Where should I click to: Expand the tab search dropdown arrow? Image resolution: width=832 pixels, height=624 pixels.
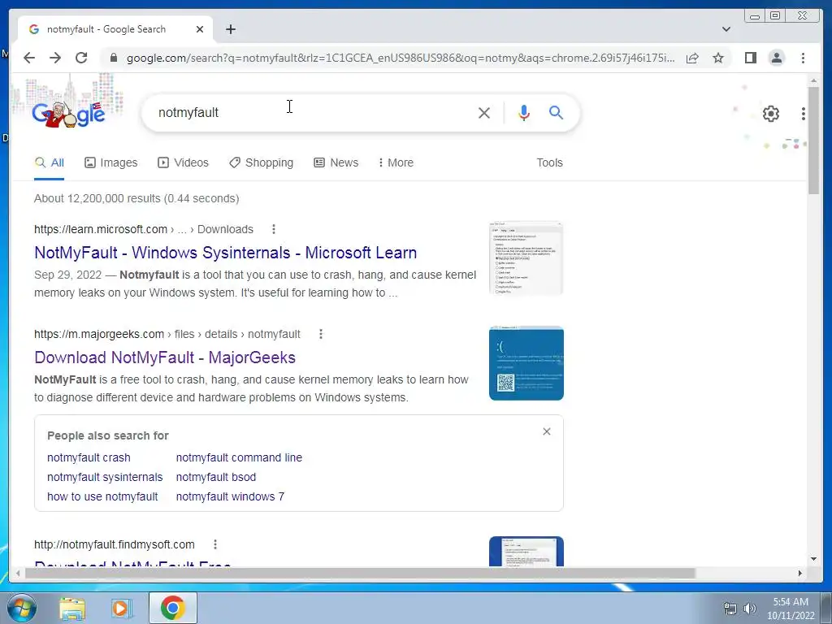coord(726,29)
